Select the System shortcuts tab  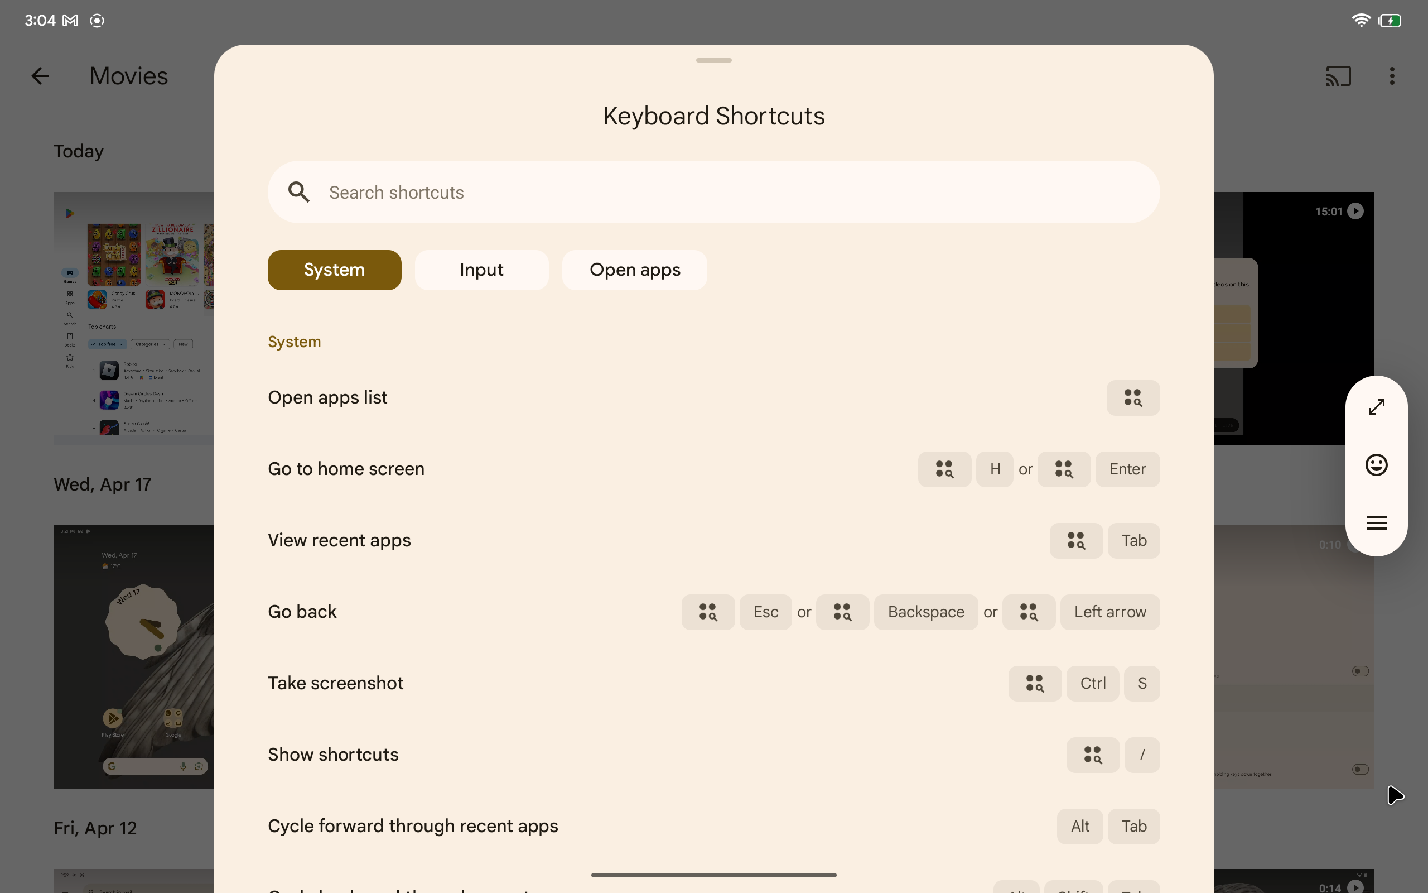[x=334, y=270]
